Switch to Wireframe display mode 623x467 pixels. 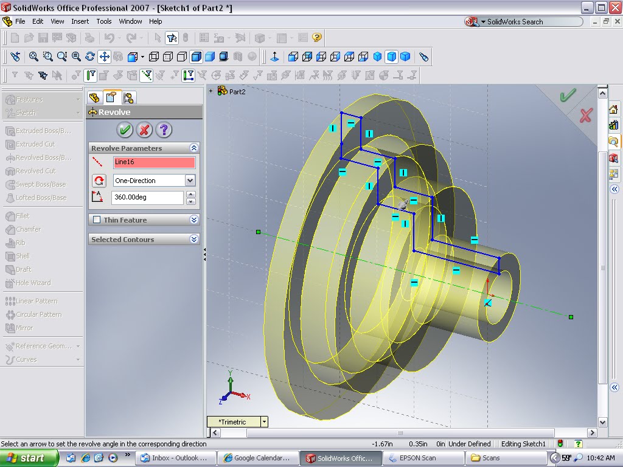click(154, 57)
